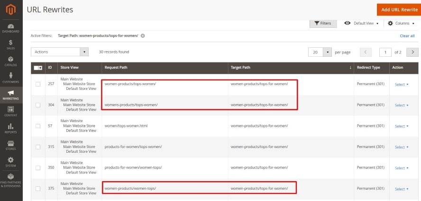Screen dimensions: 421x201
Task: Open the Default View dropdown
Action: (361, 23)
